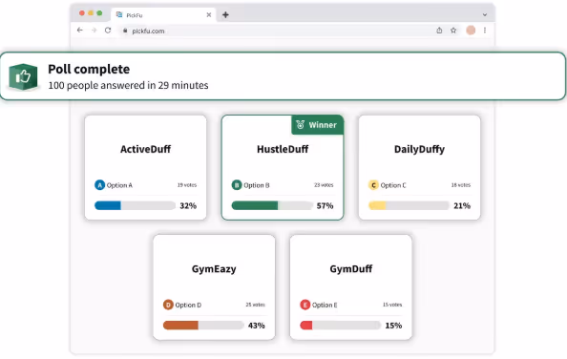
Task: Click HustleDuff's green progress bar
Action: (x=272, y=205)
